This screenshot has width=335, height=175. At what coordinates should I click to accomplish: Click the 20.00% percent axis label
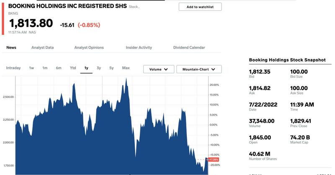[214, 85]
